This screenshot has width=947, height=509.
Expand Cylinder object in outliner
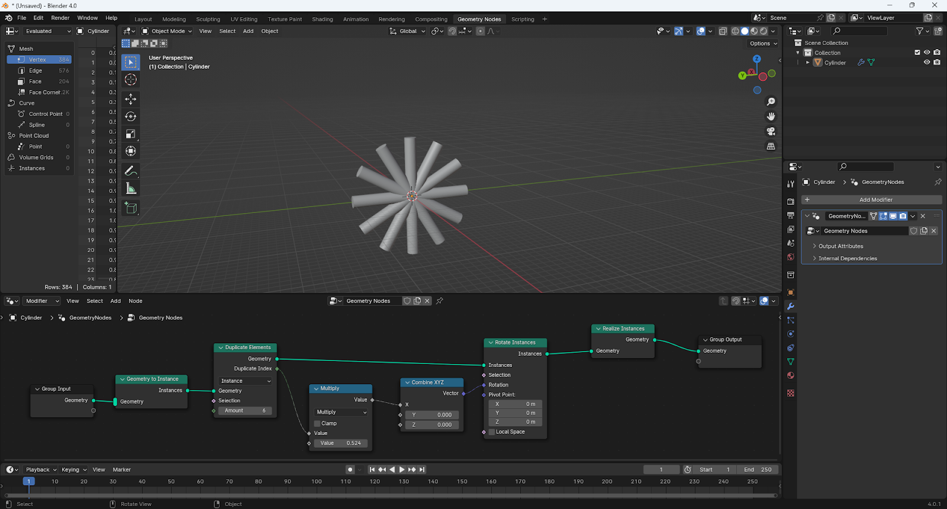click(x=807, y=62)
